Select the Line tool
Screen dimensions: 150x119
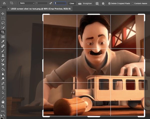click(3, 97)
